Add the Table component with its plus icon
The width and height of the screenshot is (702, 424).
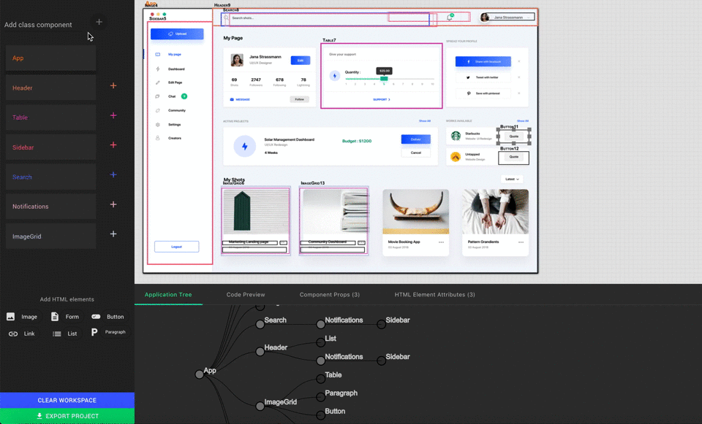pos(113,116)
